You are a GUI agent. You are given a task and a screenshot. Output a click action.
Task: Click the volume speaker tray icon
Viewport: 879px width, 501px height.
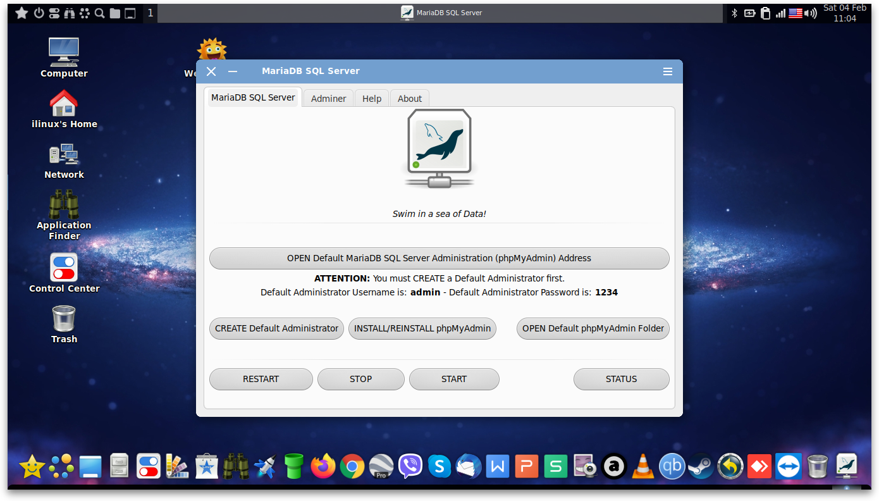811,13
